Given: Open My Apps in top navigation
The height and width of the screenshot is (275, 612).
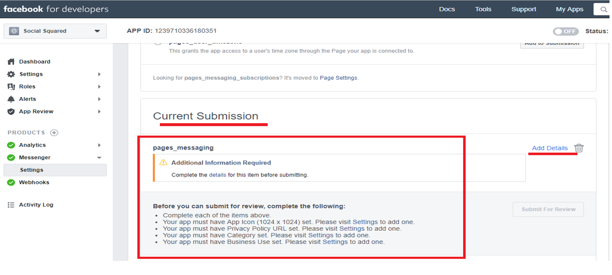Looking at the screenshot, I should pos(570,9).
